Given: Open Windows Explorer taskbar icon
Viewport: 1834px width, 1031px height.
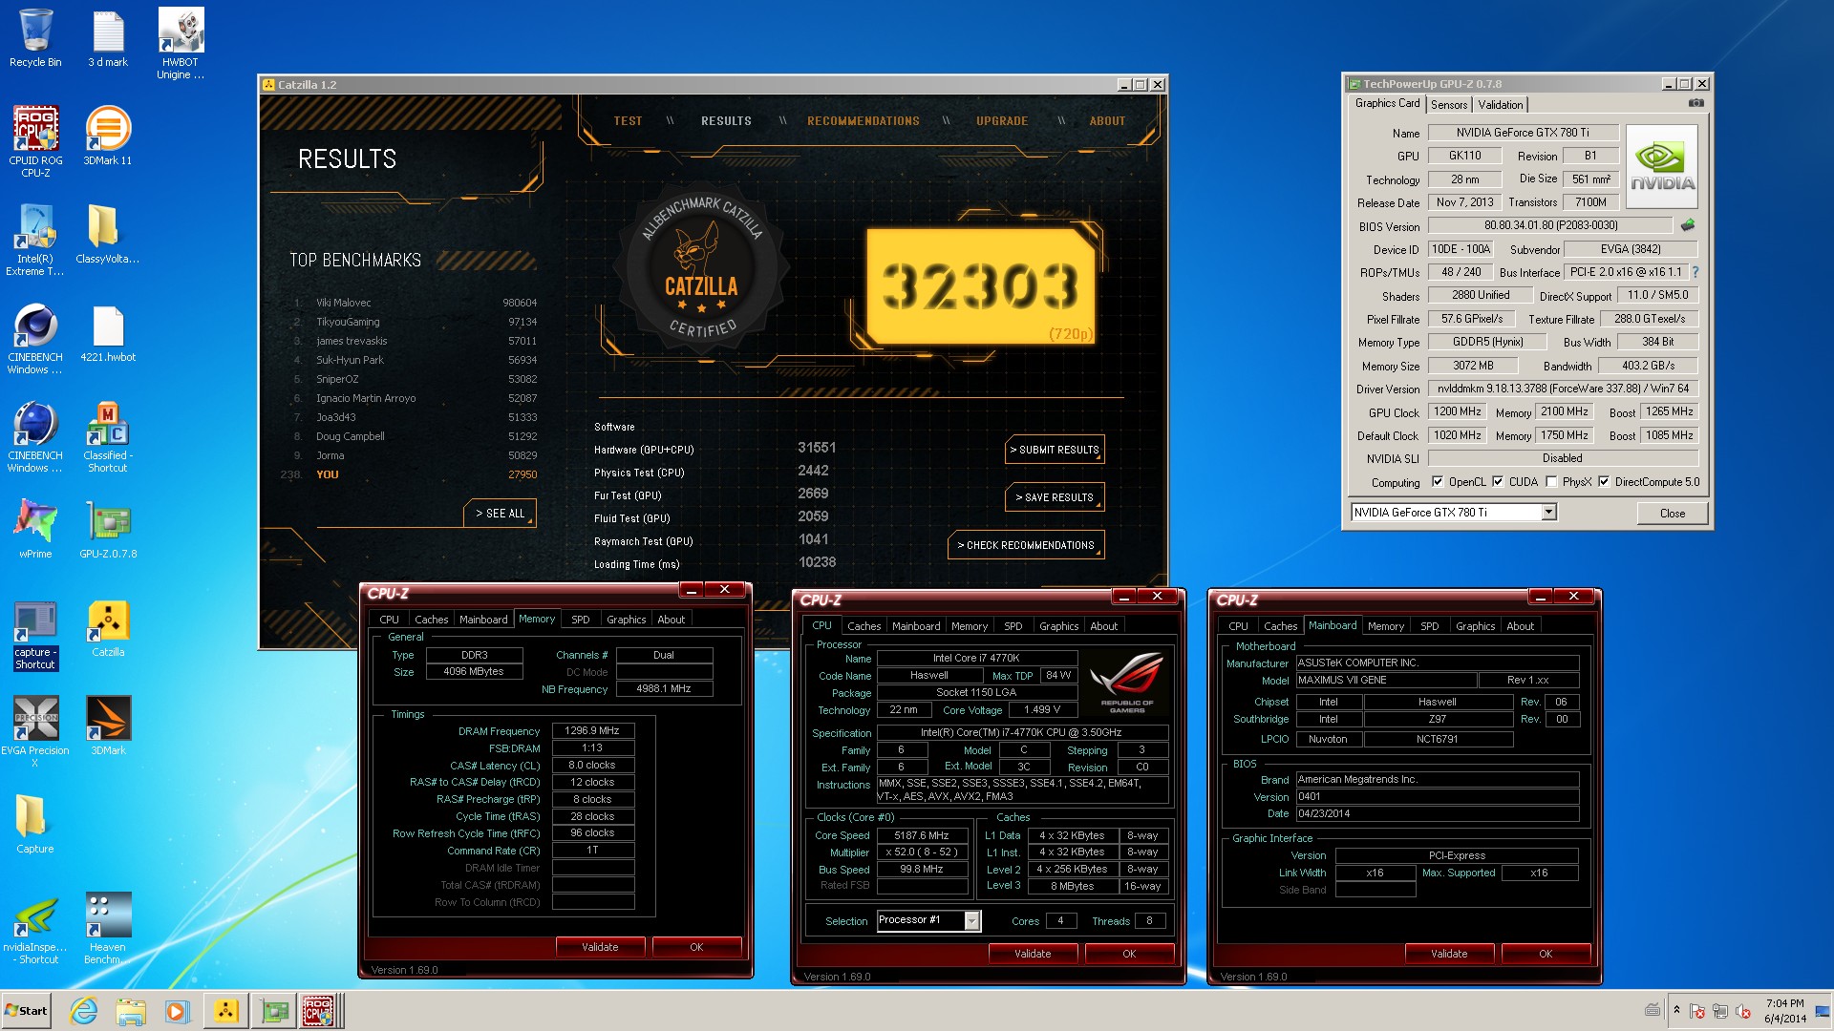Looking at the screenshot, I should tap(131, 1011).
